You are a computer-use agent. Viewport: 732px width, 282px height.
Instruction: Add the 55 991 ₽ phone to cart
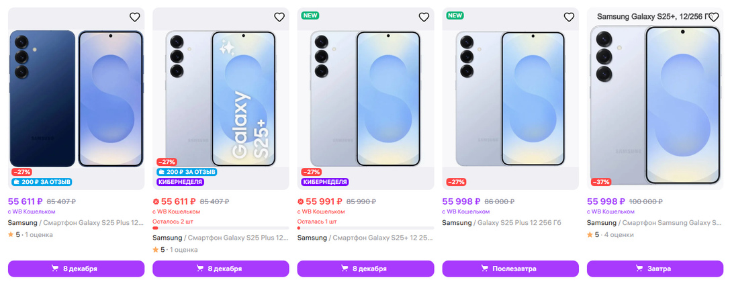point(365,269)
